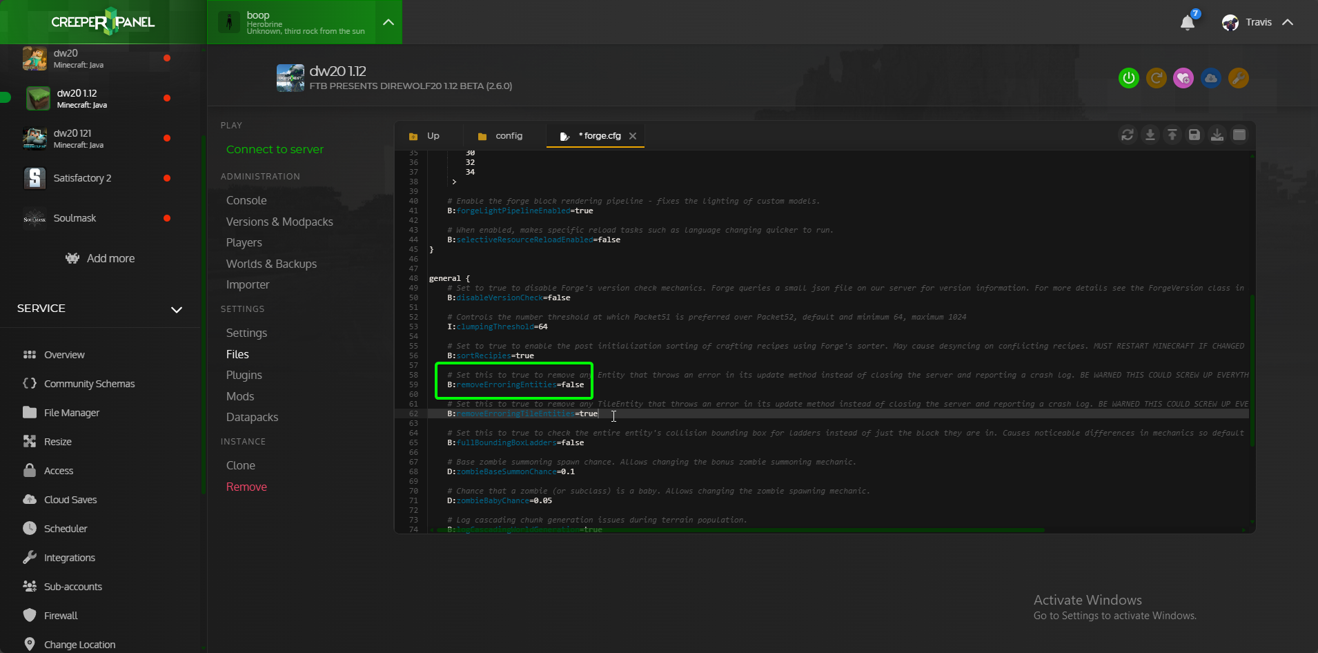Select the dw20 server in list
1318x653 pixels.
100,58
